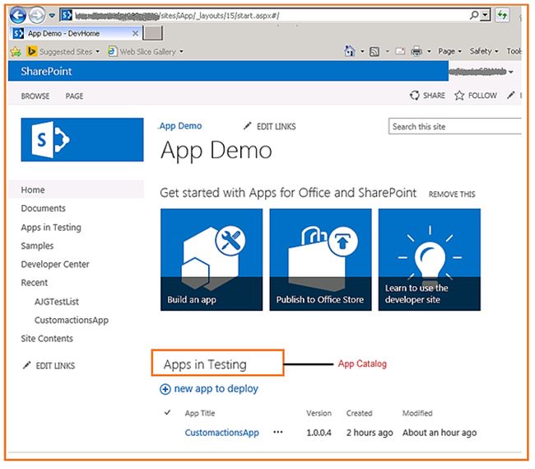Image resolution: width=535 pixels, height=469 pixels.
Task: Click Learn to use the developer site tile
Action: (x=429, y=260)
